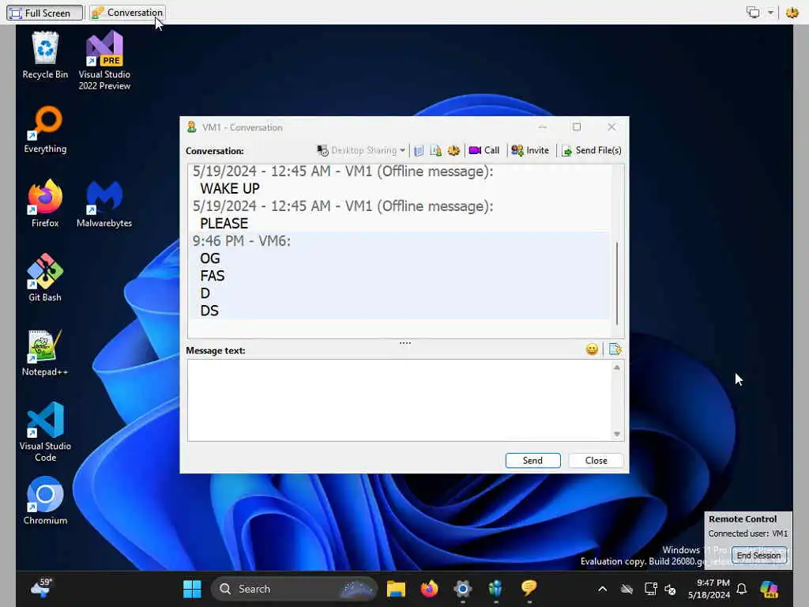Select the PLEASE message text
The image size is (809, 607).
click(x=224, y=224)
